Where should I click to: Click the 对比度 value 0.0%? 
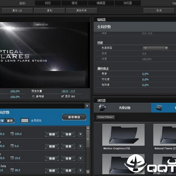click(145, 79)
